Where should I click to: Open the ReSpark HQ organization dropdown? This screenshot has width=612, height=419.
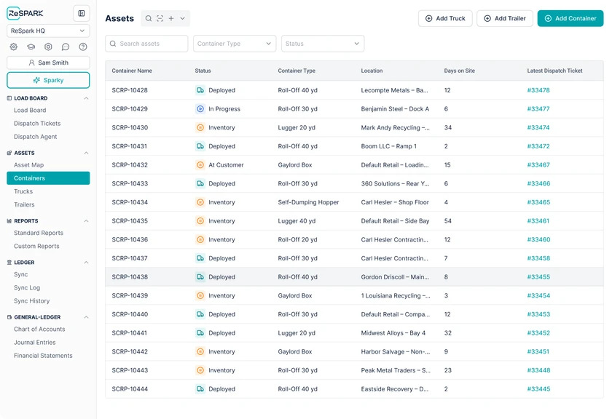pyautogui.click(x=48, y=31)
